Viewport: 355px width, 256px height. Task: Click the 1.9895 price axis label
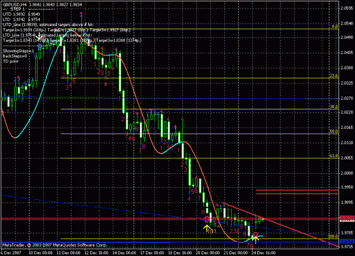point(347,202)
